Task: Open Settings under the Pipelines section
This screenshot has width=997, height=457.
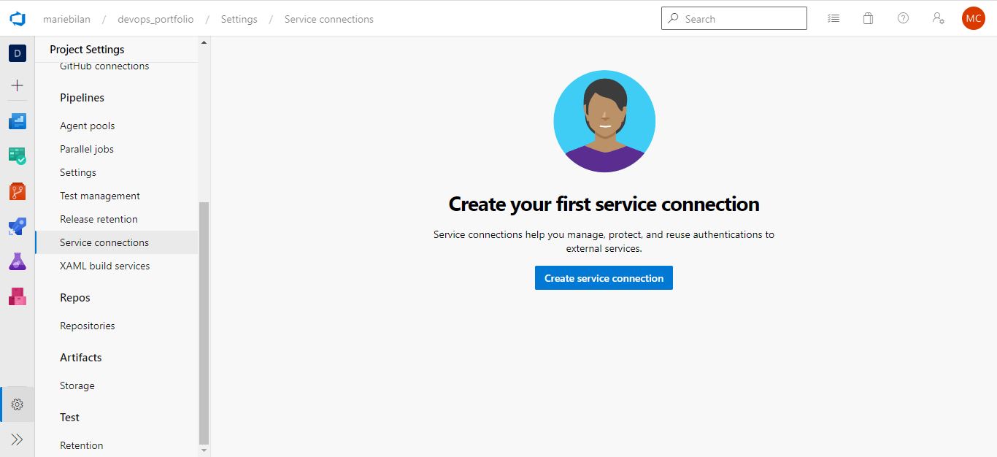Action: tap(78, 172)
